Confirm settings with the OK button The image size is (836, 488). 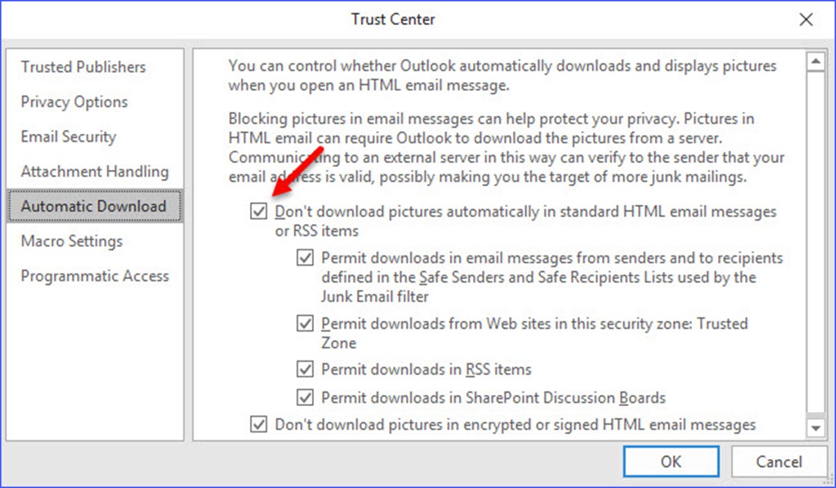(x=671, y=461)
